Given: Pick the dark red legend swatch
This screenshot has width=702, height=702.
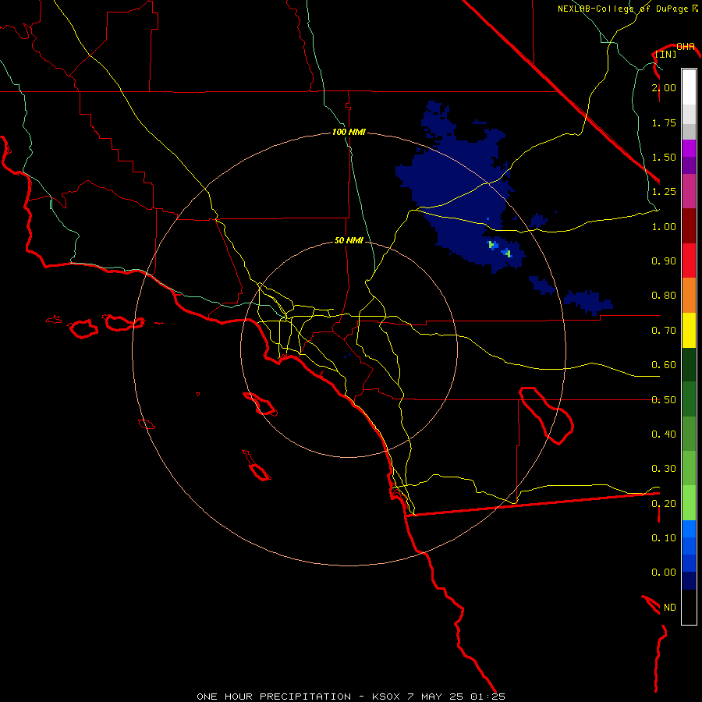Looking at the screenshot, I should pos(689,226).
